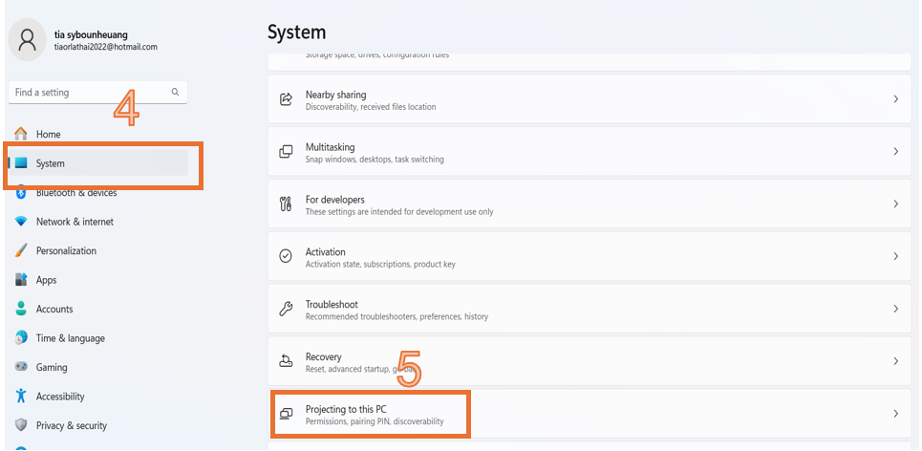Open Network & internet in sidebar
The width and height of the screenshot is (922, 451).
click(x=75, y=222)
